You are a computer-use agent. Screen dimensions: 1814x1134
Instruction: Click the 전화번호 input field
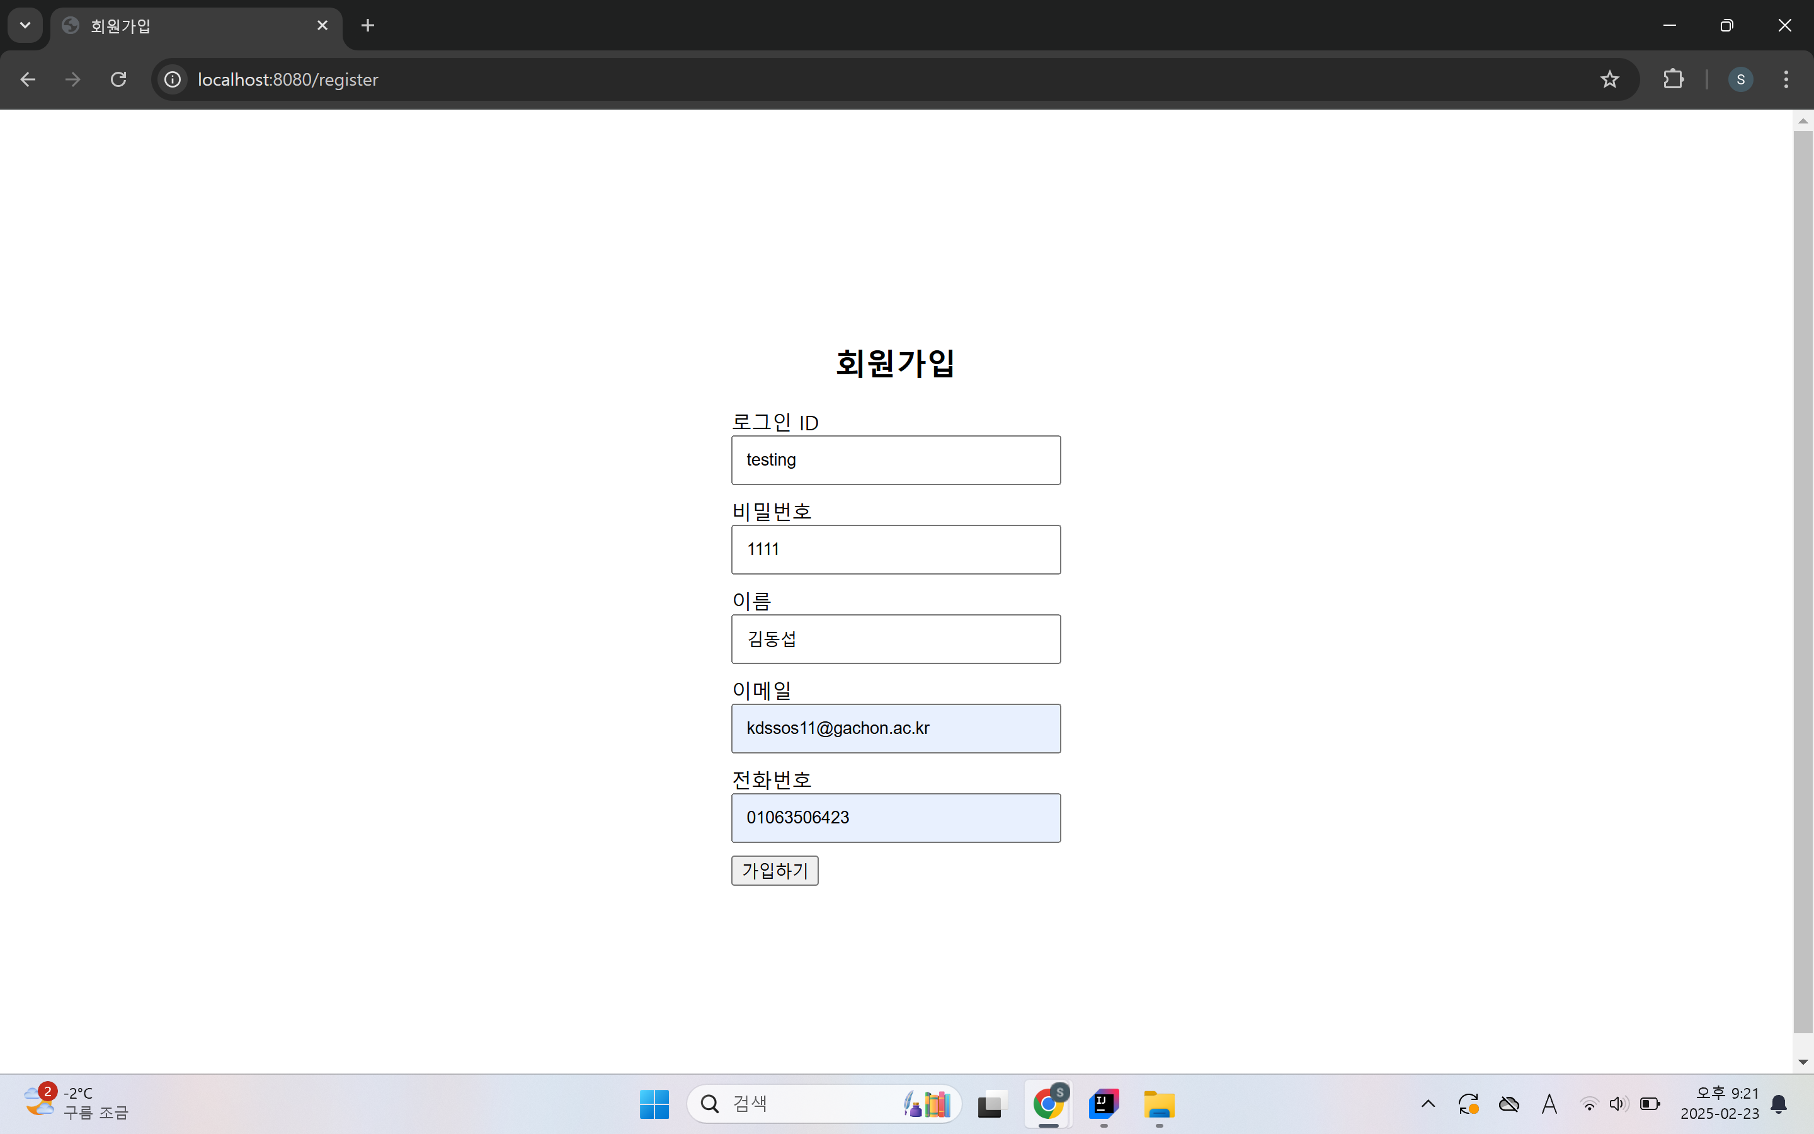pos(895,818)
